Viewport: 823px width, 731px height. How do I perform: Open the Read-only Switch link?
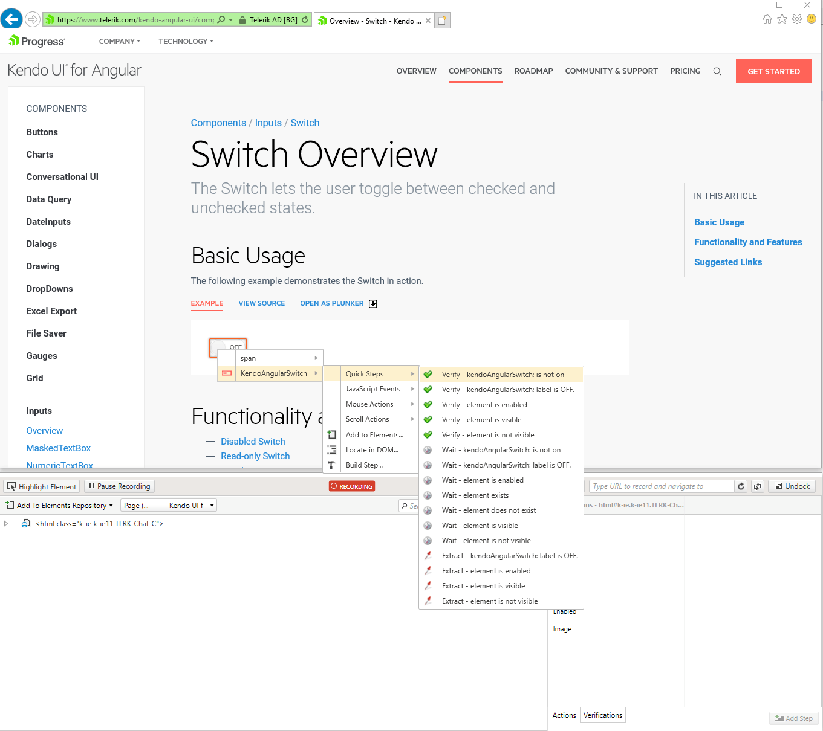(x=255, y=456)
